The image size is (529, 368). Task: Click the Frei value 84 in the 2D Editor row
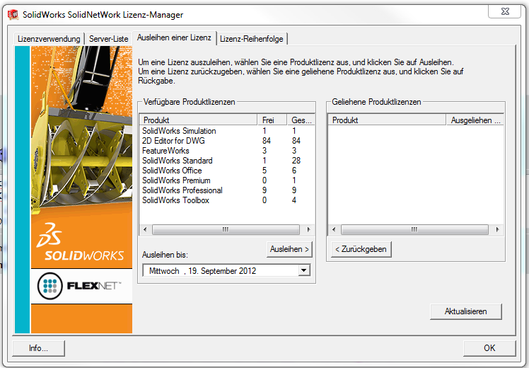click(x=267, y=140)
